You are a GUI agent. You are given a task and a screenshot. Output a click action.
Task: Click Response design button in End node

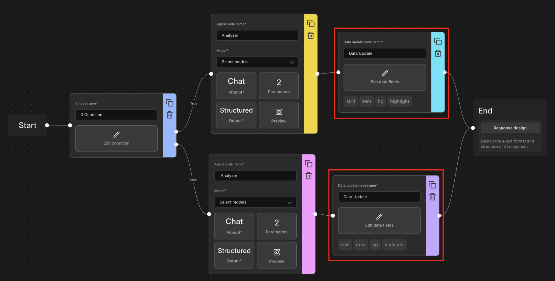click(510, 128)
